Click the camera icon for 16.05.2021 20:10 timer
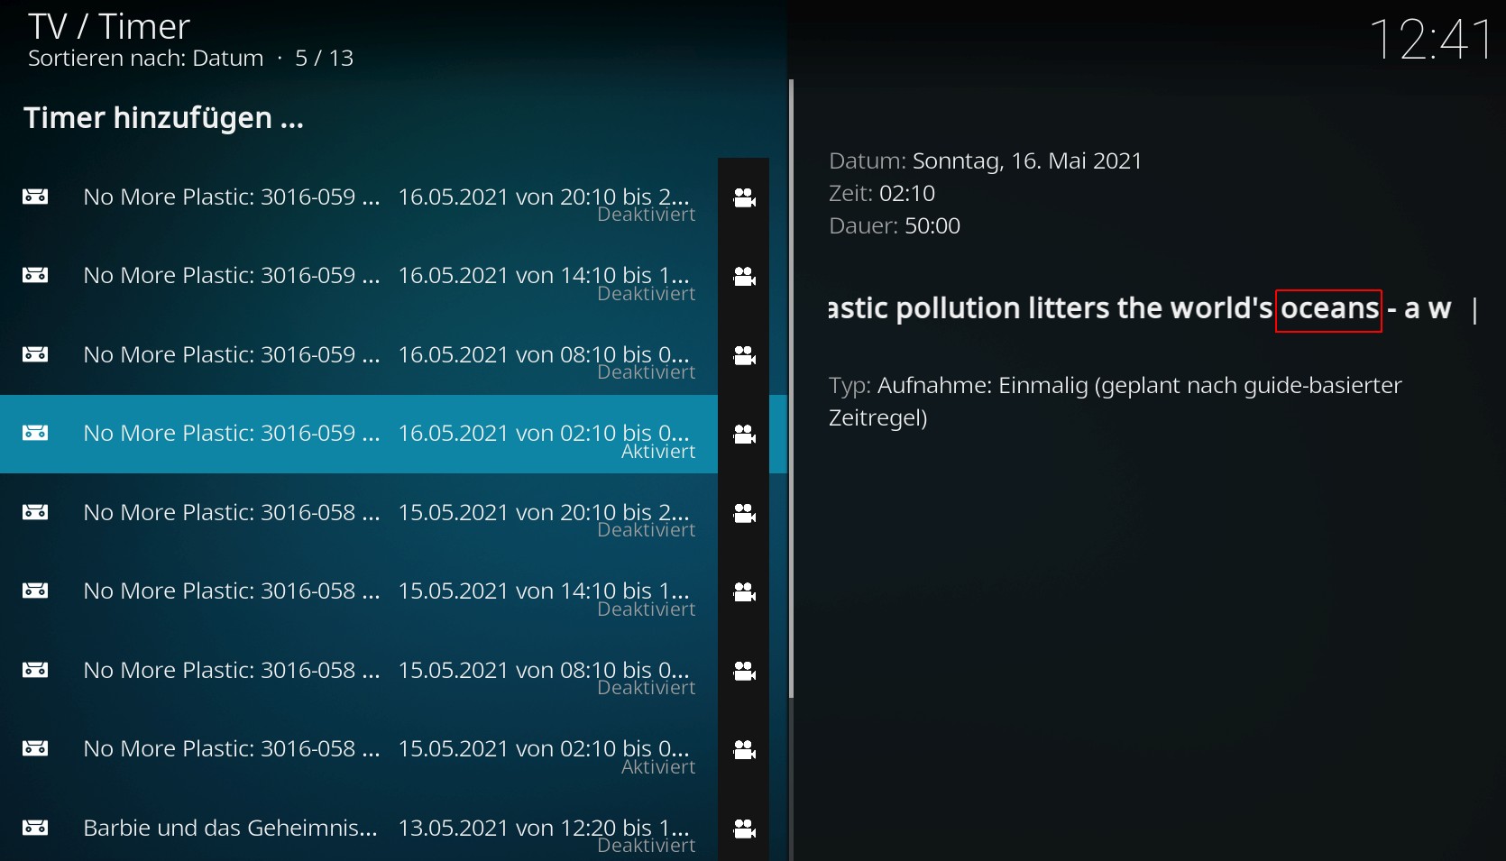 click(744, 197)
